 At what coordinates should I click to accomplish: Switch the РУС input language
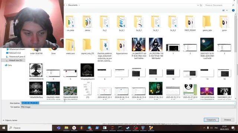[216, 128]
